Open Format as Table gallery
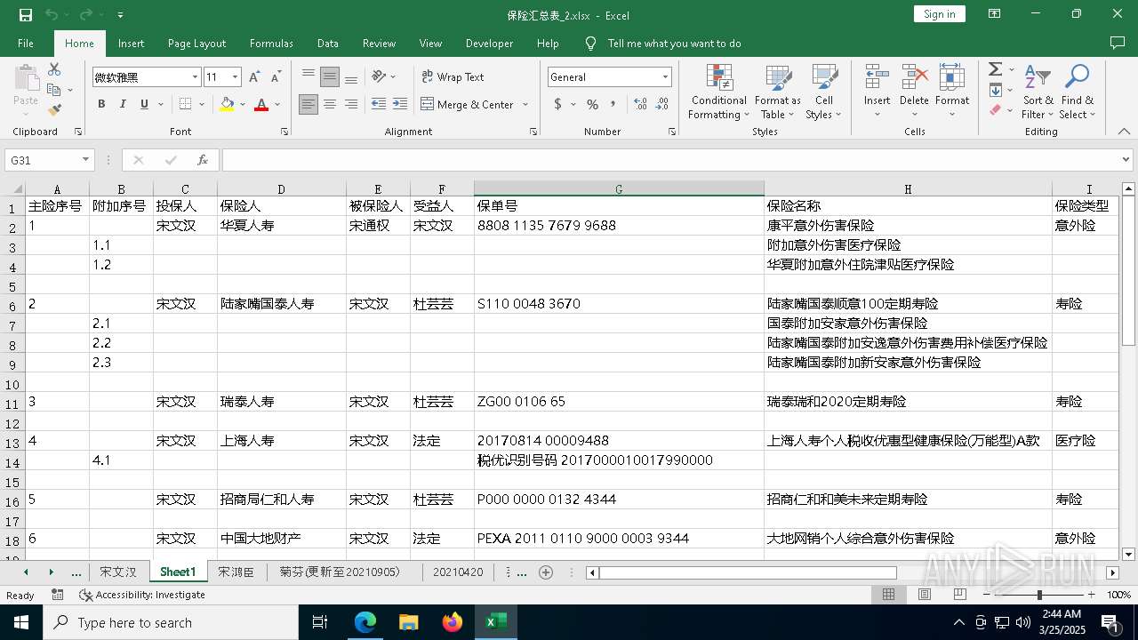 click(x=778, y=92)
